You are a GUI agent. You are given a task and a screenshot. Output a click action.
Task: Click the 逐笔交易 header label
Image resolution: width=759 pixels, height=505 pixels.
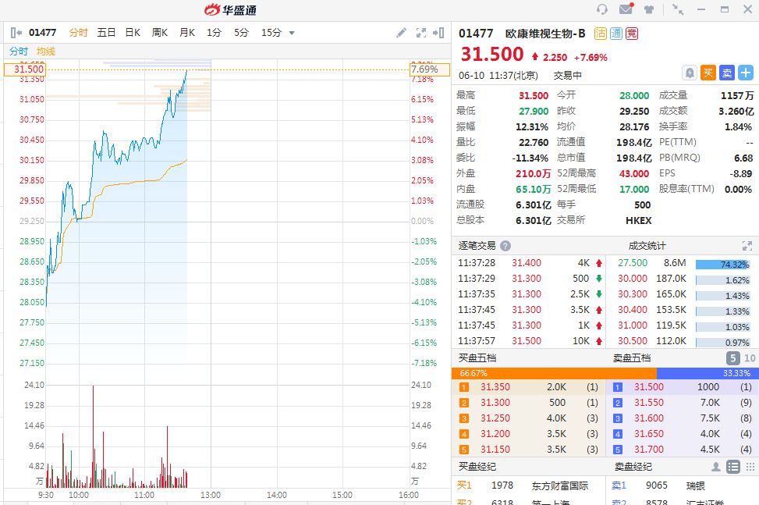[477, 246]
